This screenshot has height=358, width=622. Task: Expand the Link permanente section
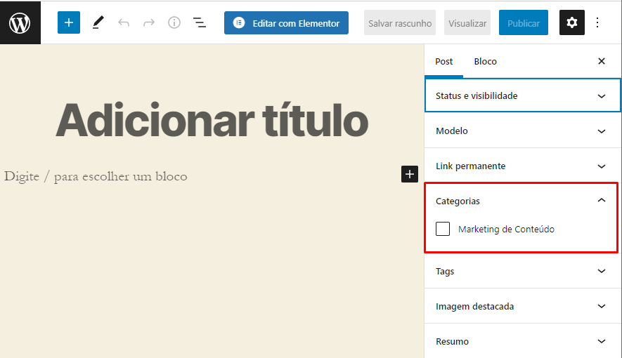pyautogui.click(x=522, y=166)
